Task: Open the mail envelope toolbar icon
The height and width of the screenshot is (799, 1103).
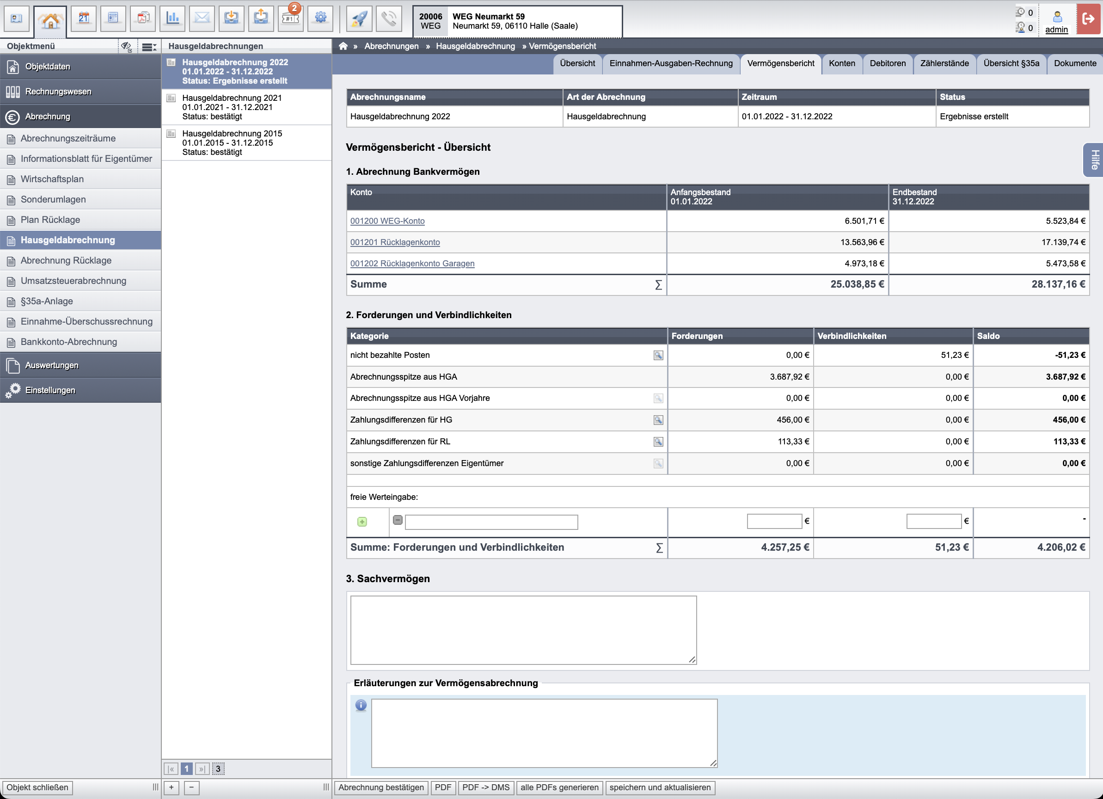Action: [202, 18]
